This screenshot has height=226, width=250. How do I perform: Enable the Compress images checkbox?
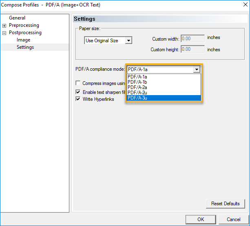(78, 83)
